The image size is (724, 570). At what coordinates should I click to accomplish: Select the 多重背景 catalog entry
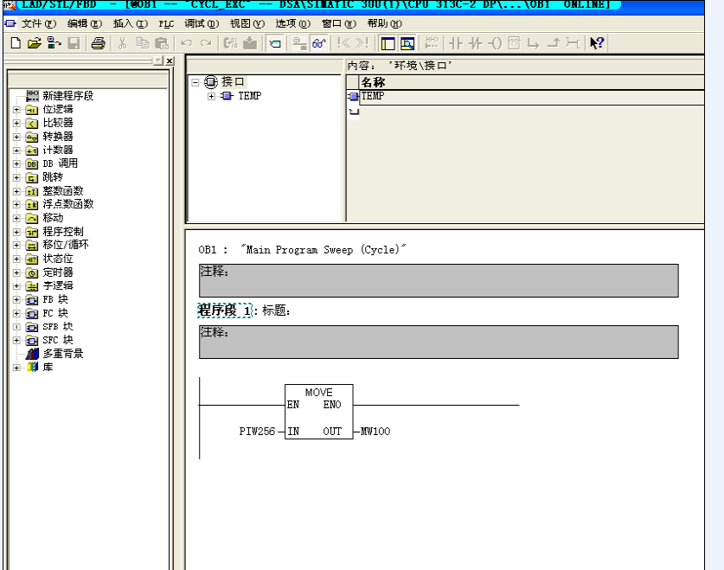click(x=63, y=354)
